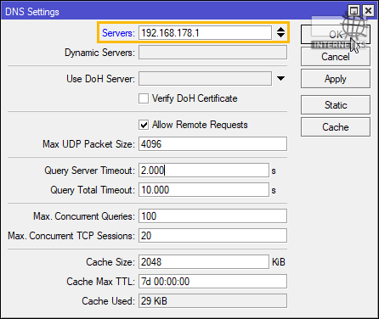Enable Verify DoH Certificate checkbox
Image resolution: width=379 pixels, height=319 pixels.
pyautogui.click(x=144, y=98)
